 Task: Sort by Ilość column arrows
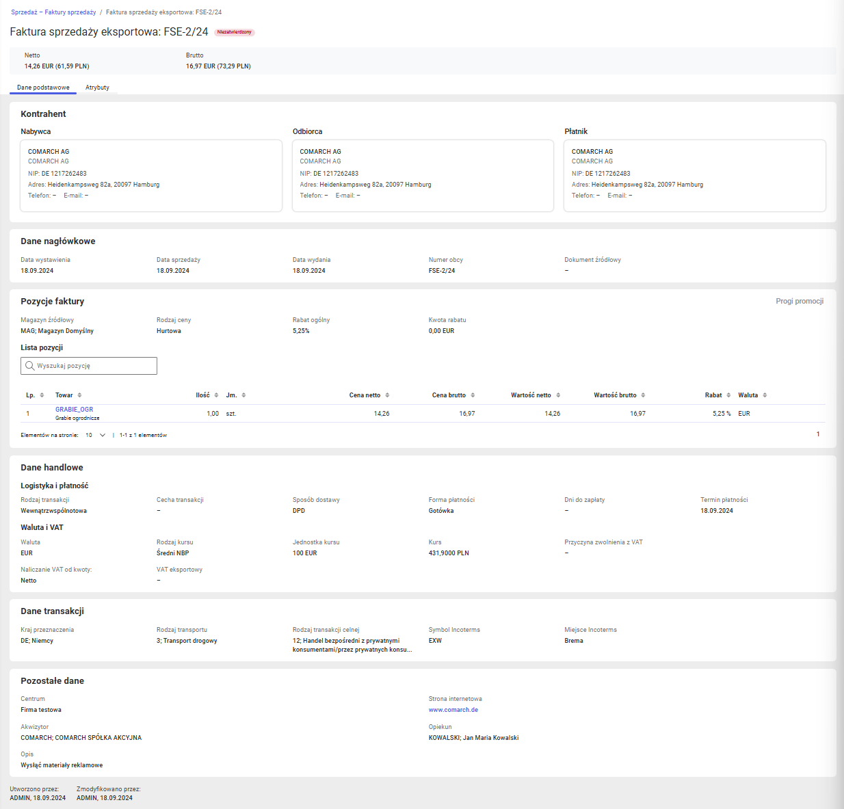pos(217,395)
